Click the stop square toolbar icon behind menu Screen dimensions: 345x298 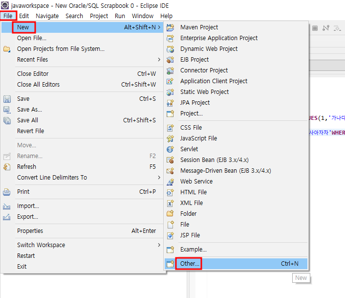coord(315,28)
